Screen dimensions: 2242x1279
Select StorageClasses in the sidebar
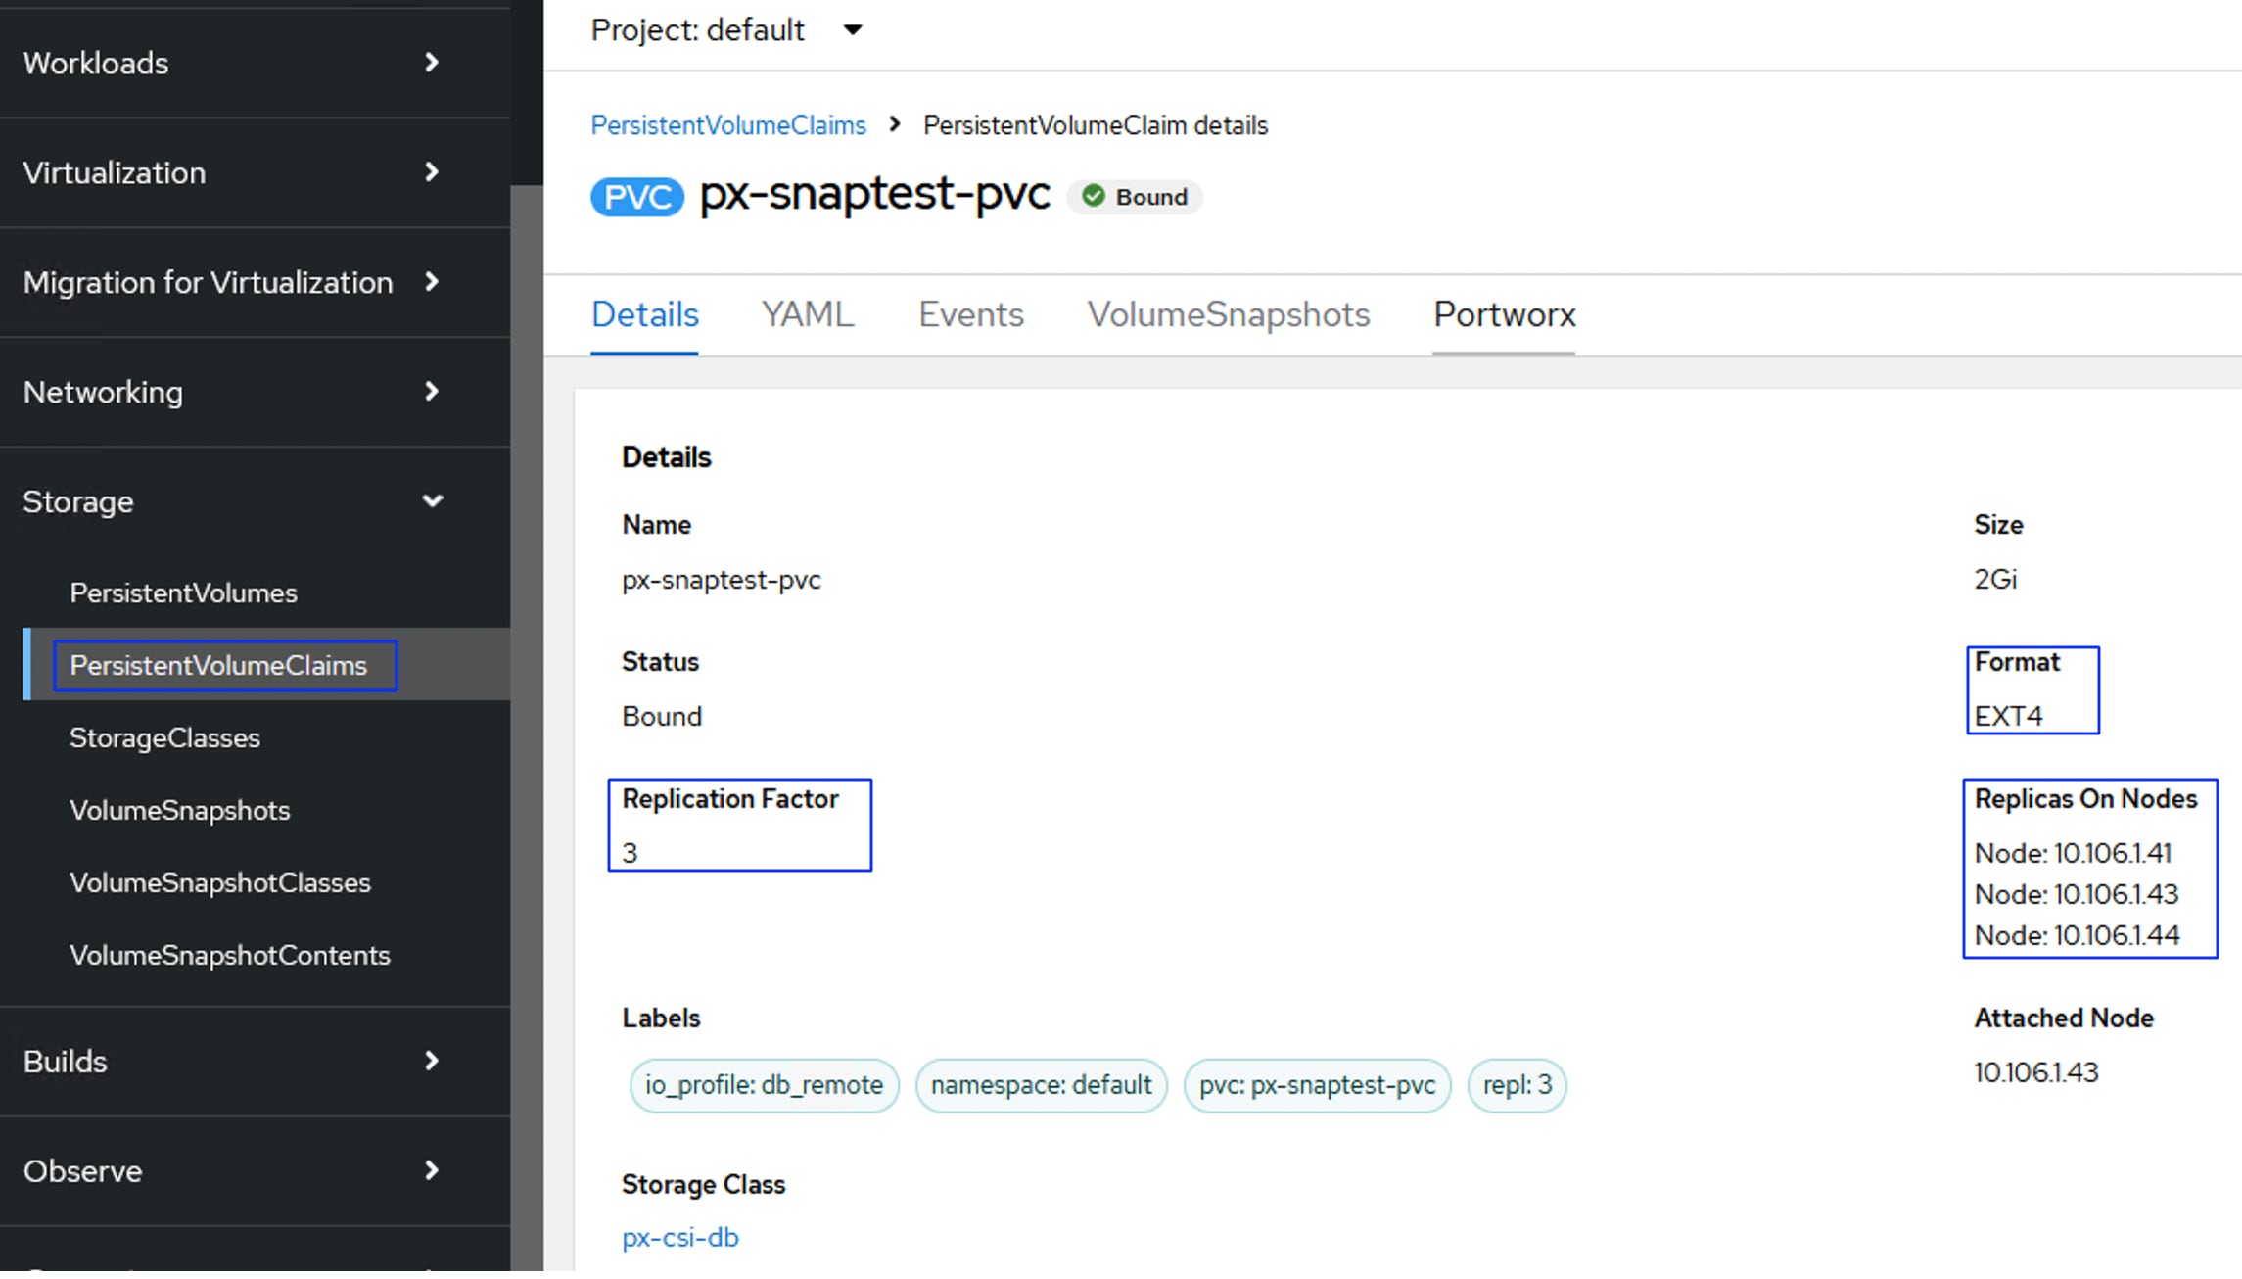click(164, 738)
